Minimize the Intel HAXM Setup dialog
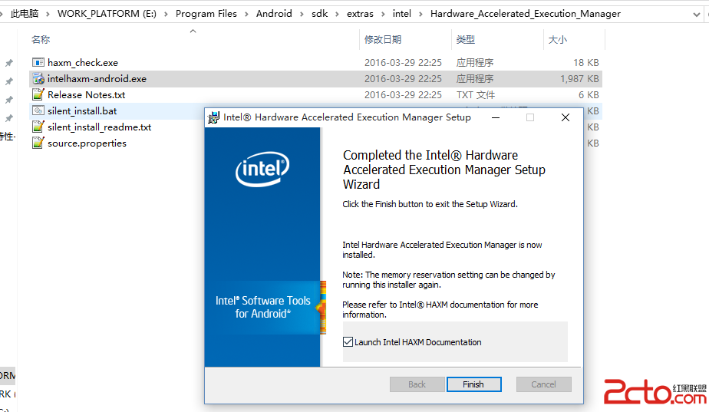Image resolution: width=709 pixels, height=412 pixels. pos(495,117)
